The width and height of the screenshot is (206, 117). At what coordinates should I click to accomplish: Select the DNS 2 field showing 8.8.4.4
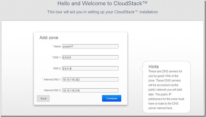(x=90, y=69)
